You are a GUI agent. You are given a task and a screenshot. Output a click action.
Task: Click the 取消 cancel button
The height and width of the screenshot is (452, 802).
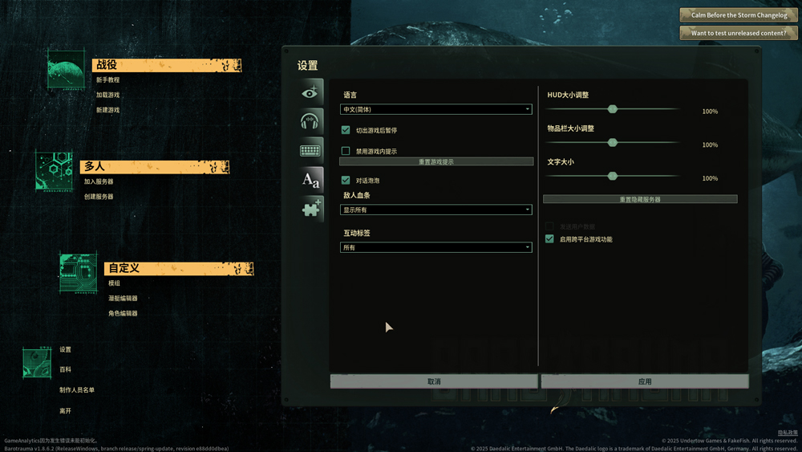point(434,381)
